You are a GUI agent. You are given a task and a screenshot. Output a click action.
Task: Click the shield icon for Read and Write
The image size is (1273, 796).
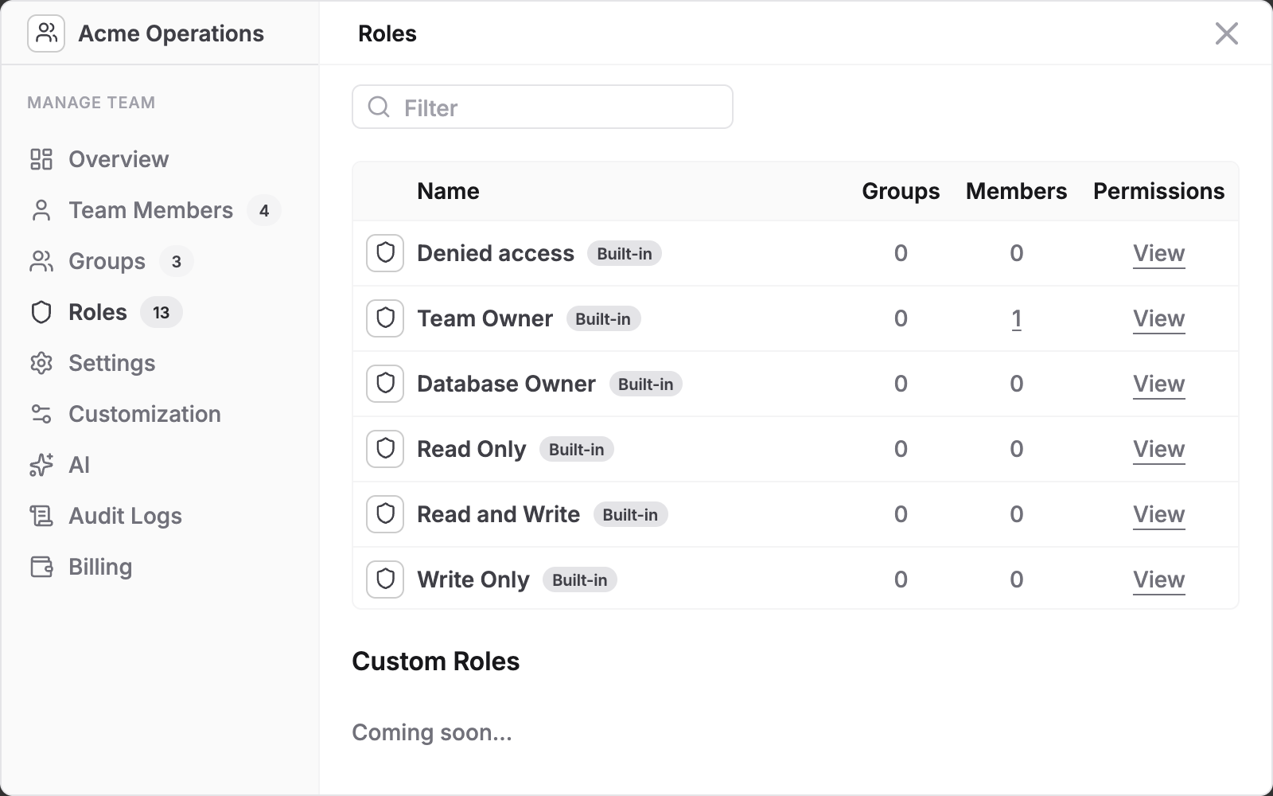[x=385, y=514]
